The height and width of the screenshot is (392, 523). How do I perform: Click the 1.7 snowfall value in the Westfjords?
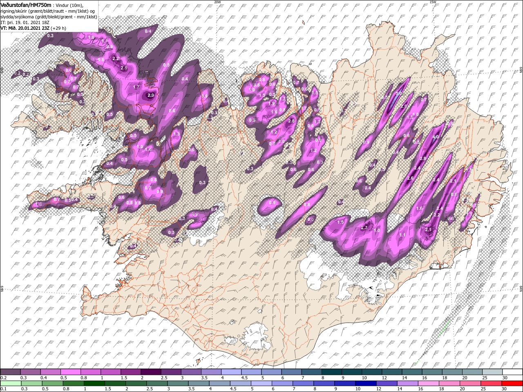click(137, 87)
